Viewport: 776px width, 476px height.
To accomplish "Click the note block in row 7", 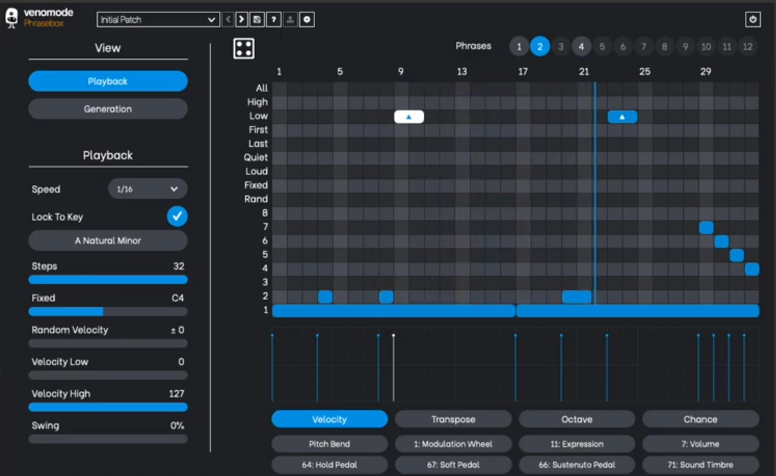I will tap(706, 228).
